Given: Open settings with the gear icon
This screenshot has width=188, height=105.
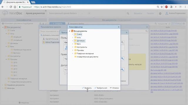Looking at the screenshot, I should pos(160,13).
